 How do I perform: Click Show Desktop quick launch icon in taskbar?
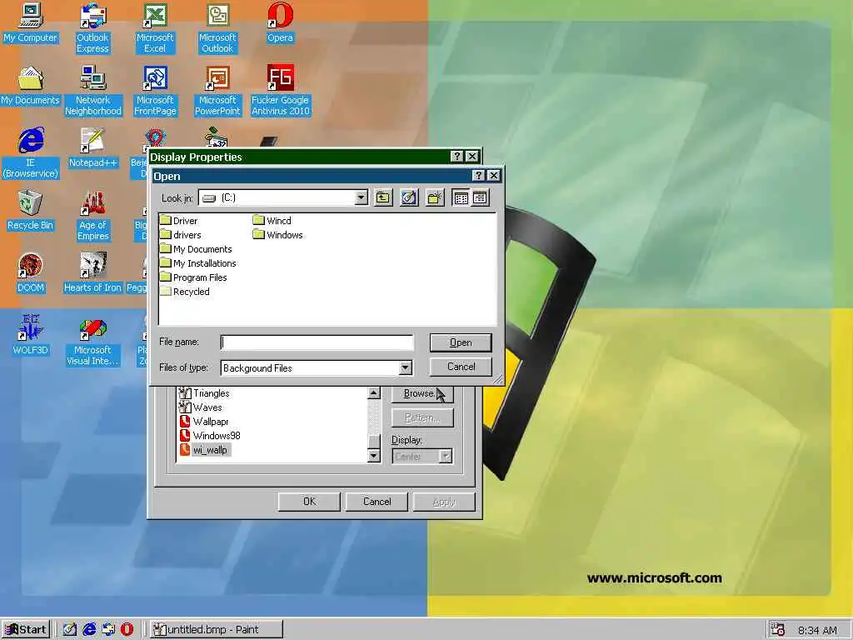point(70,629)
